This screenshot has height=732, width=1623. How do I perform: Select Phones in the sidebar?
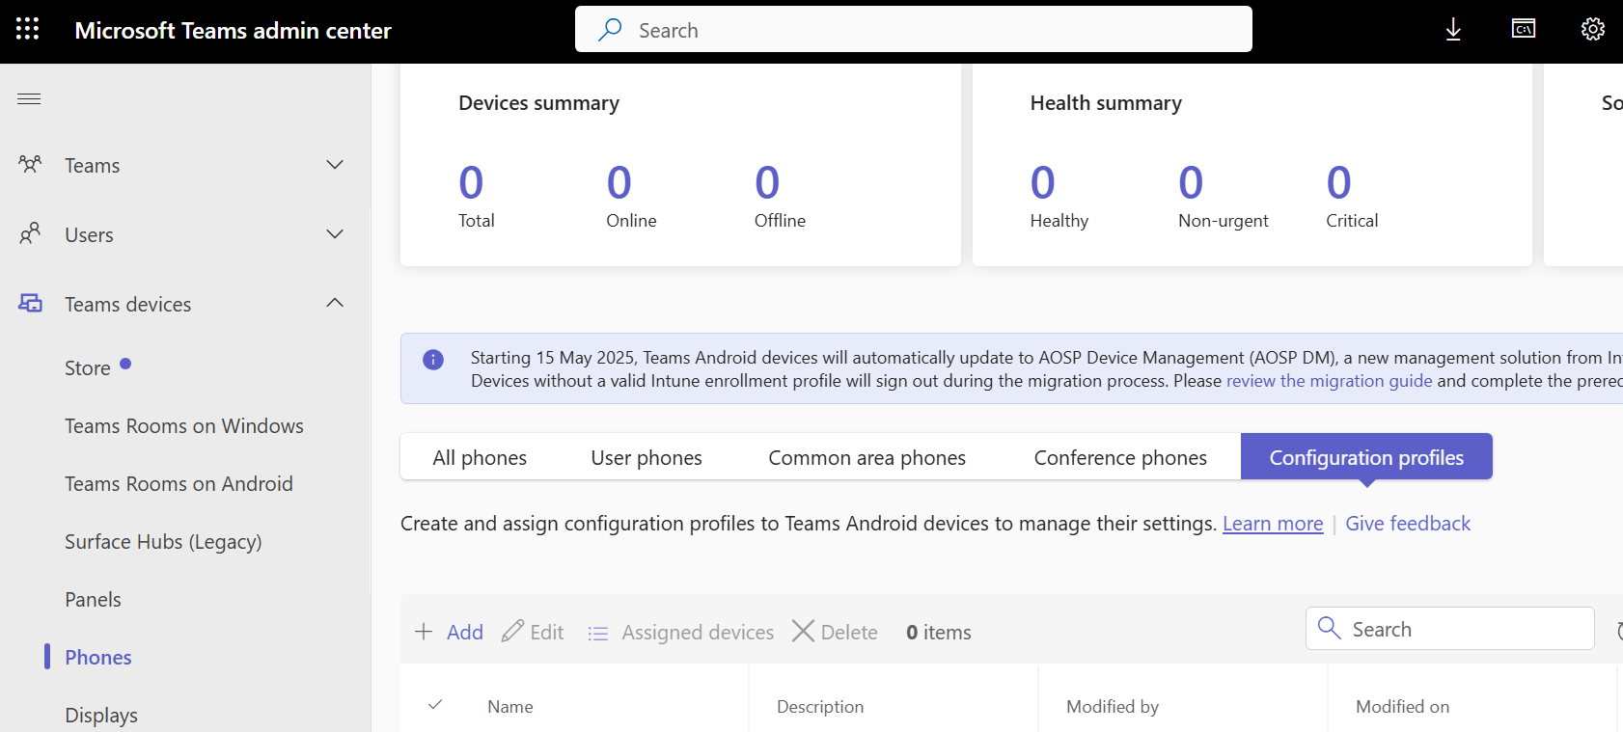(x=98, y=657)
